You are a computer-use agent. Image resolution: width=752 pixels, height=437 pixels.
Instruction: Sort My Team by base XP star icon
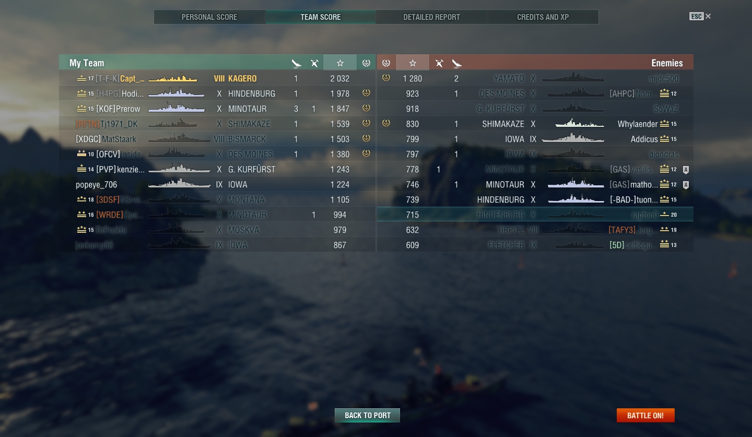pyautogui.click(x=340, y=63)
